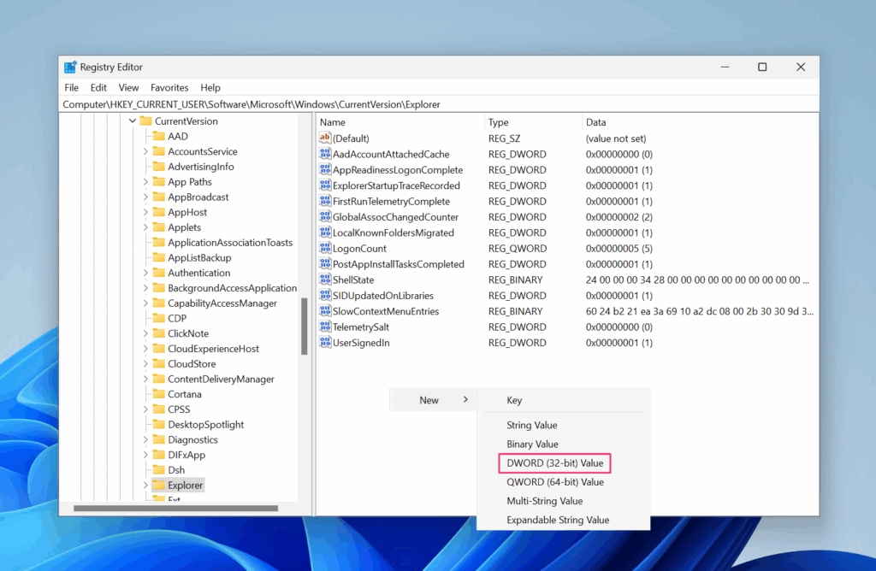Image resolution: width=876 pixels, height=571 pixels.
Task: Click the Dsh folder icon
Action: pyautogui.click(x=158, y=469)
